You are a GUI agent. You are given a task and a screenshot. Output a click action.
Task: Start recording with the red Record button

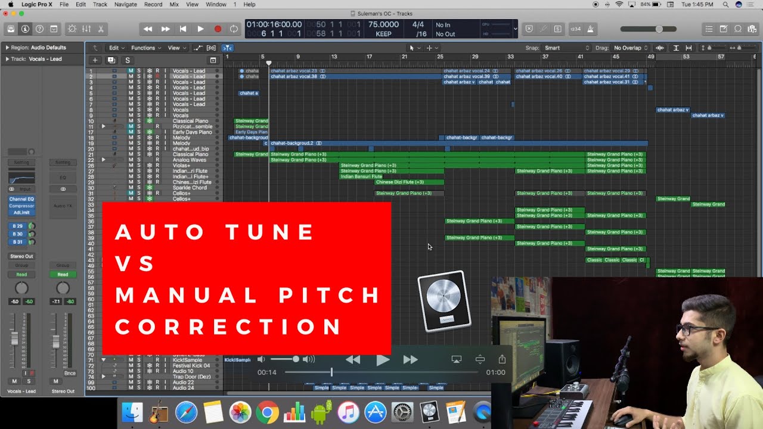pyautogui.click(x=218, y=29)
